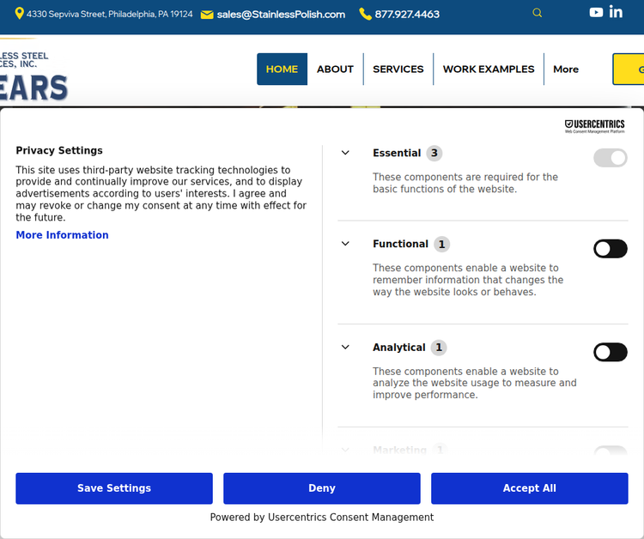Open the LinkedIn profile icon
Screen dimensions: 644x539
616,12
